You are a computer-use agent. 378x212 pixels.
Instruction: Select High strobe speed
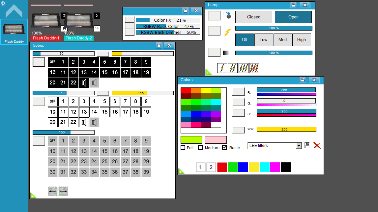point(301,40)
